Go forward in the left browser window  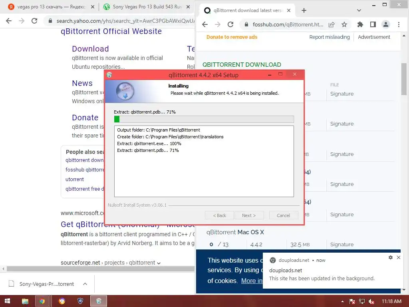tap(22, 21)
